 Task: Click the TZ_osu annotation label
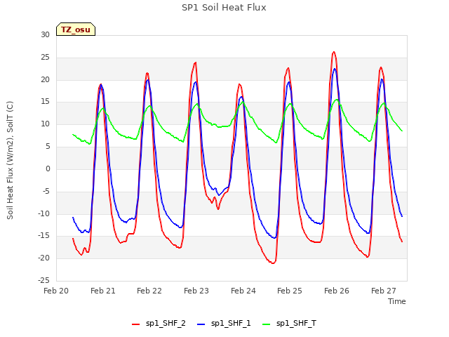[76, 29]
